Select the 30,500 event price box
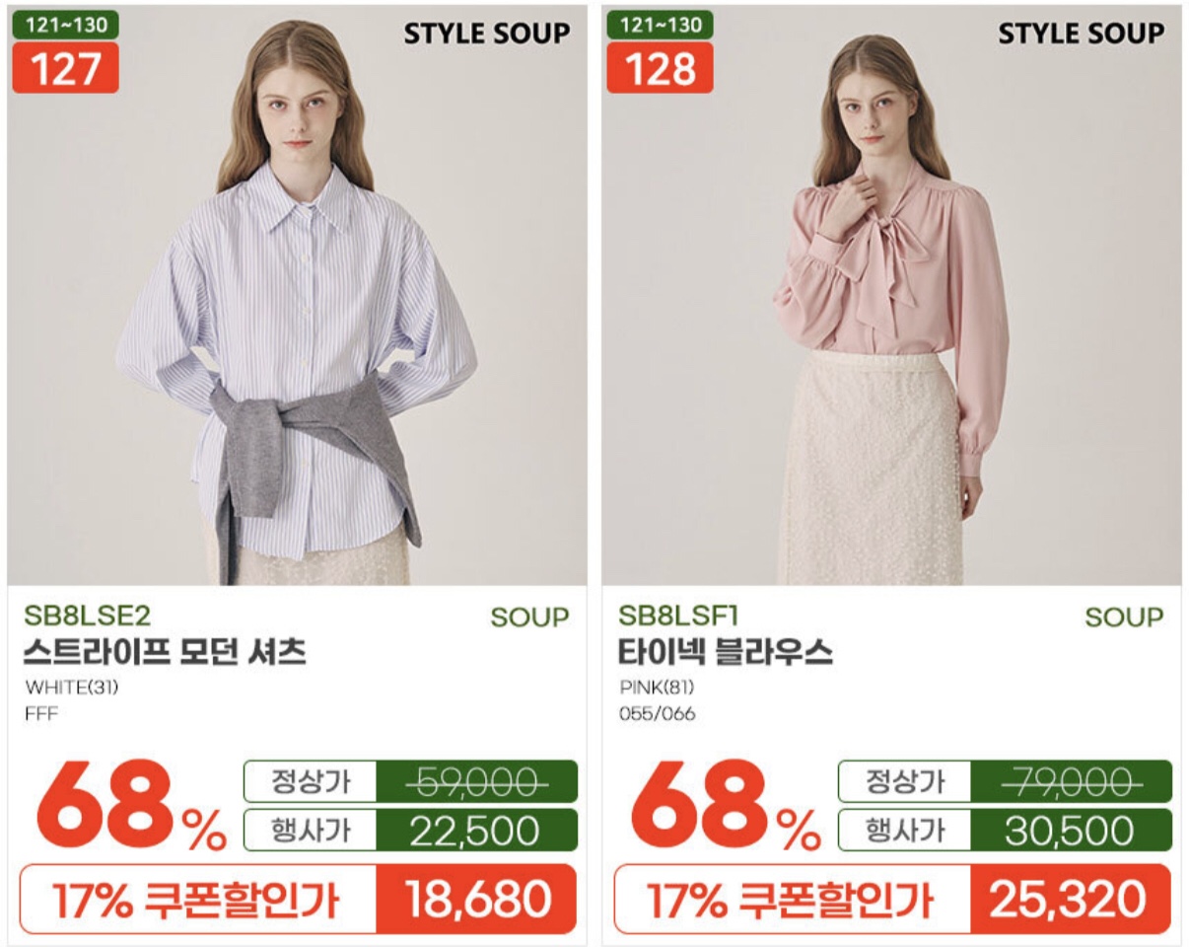This screenshot has height=947, width=1189. 1072,831
